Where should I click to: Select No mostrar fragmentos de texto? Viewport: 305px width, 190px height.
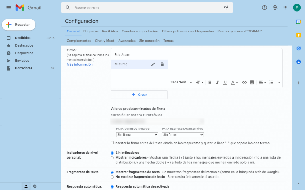coord(112,177)
